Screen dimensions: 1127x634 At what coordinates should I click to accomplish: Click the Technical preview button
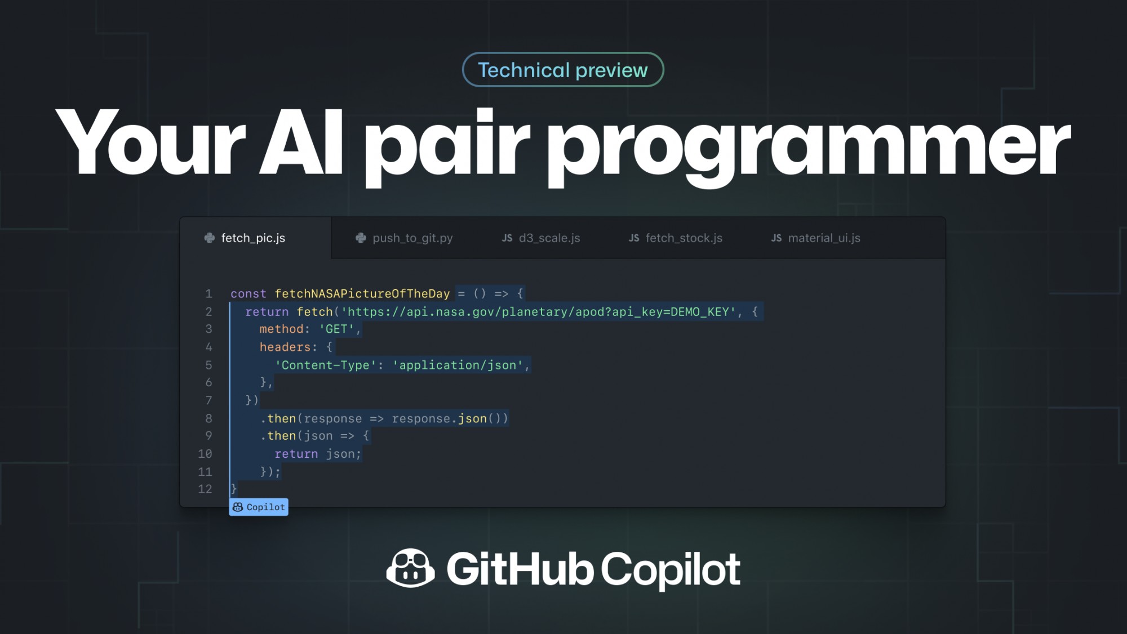563,70
